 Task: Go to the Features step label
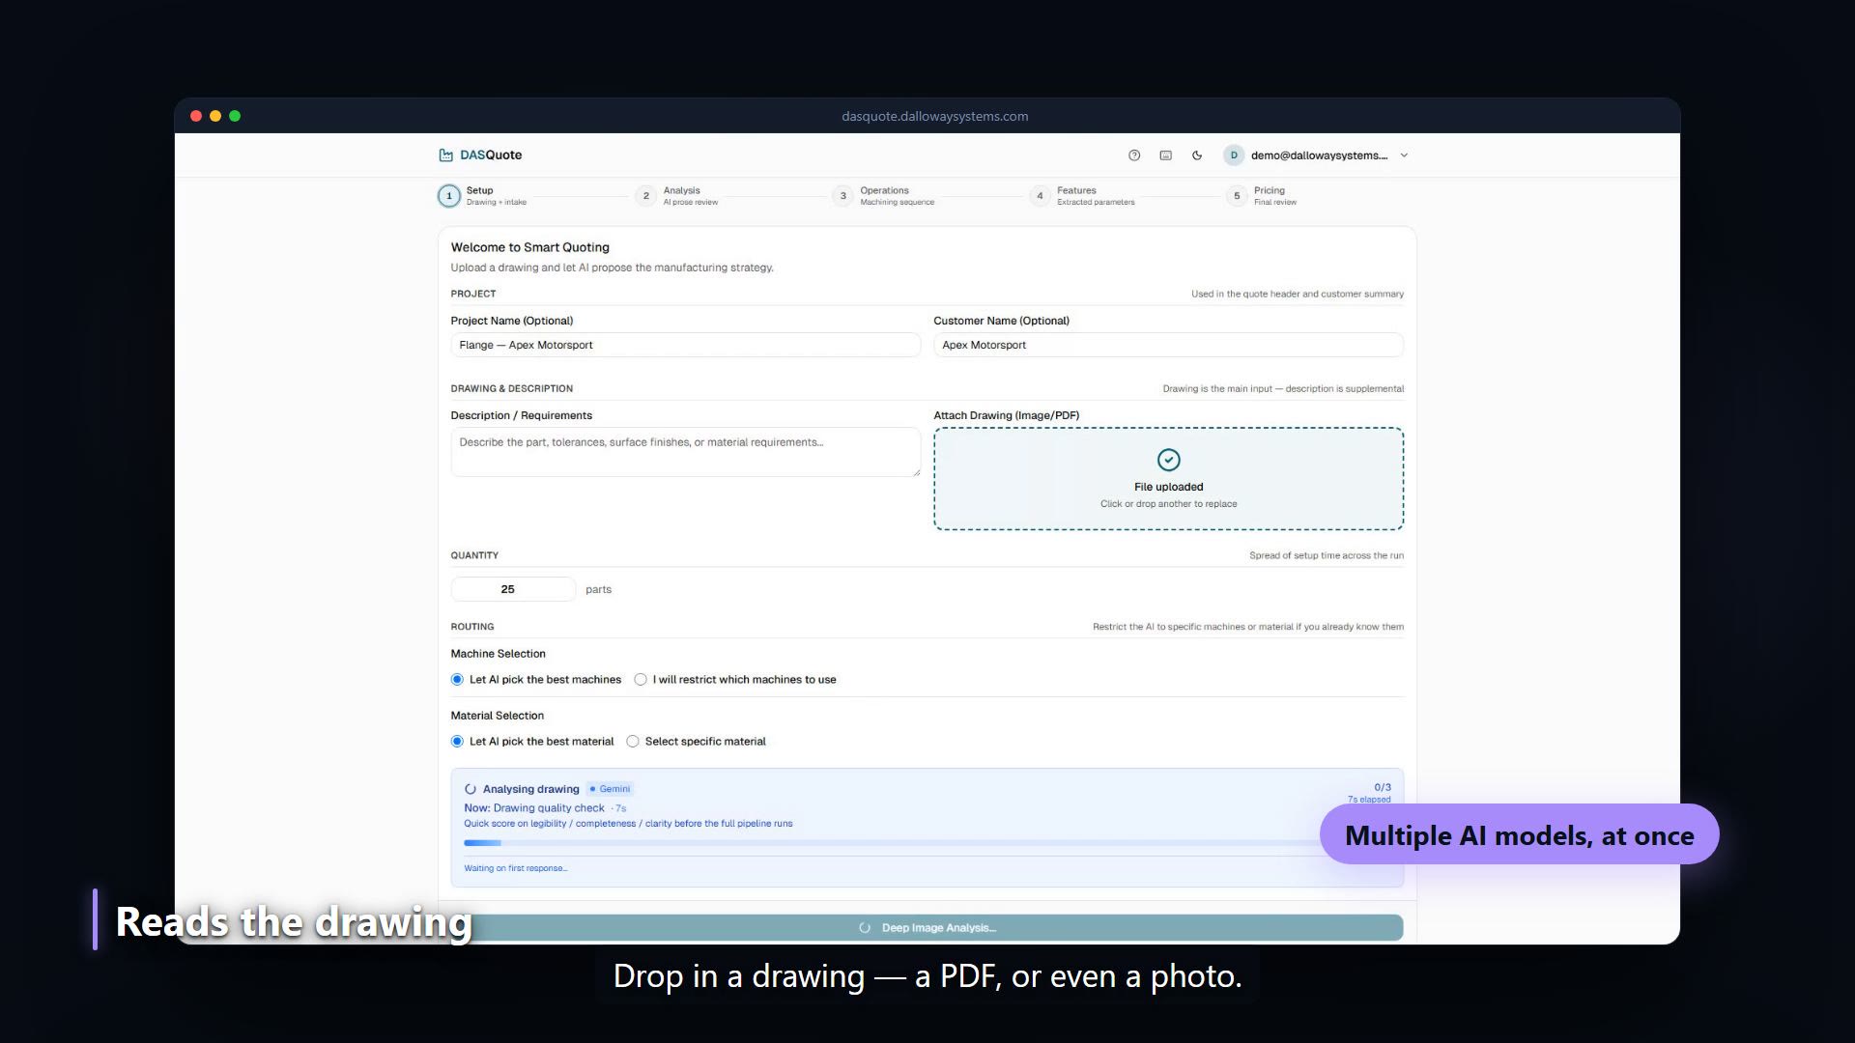1076,190
